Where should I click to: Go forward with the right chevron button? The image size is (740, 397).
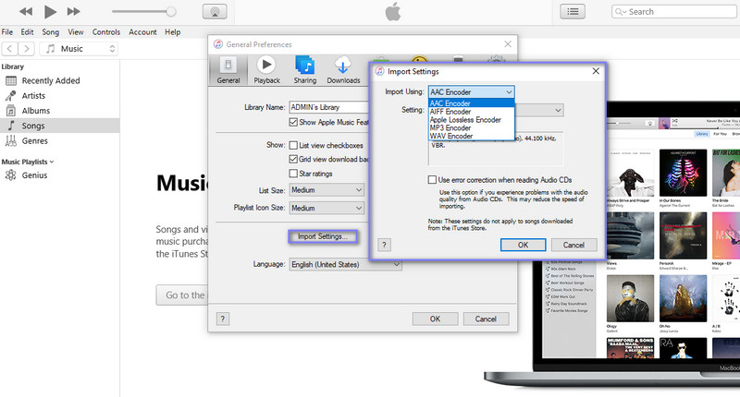[27, 49]
